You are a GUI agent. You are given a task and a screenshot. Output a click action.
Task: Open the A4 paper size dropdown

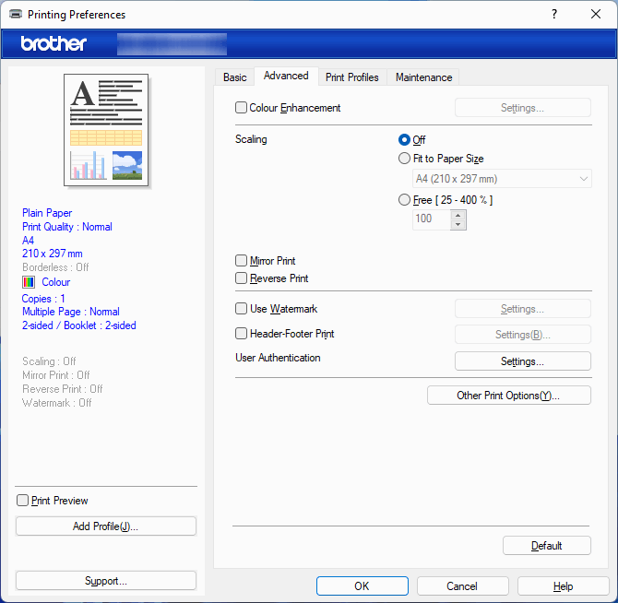tap(502, 179)
